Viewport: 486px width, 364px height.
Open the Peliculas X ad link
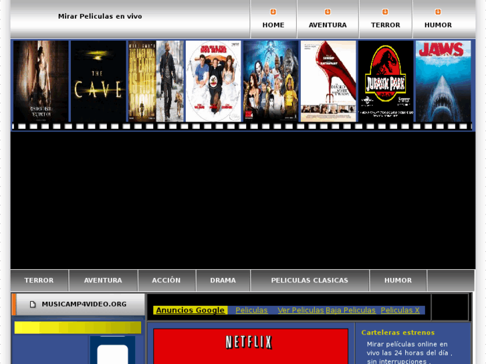[x=400, y=310]
